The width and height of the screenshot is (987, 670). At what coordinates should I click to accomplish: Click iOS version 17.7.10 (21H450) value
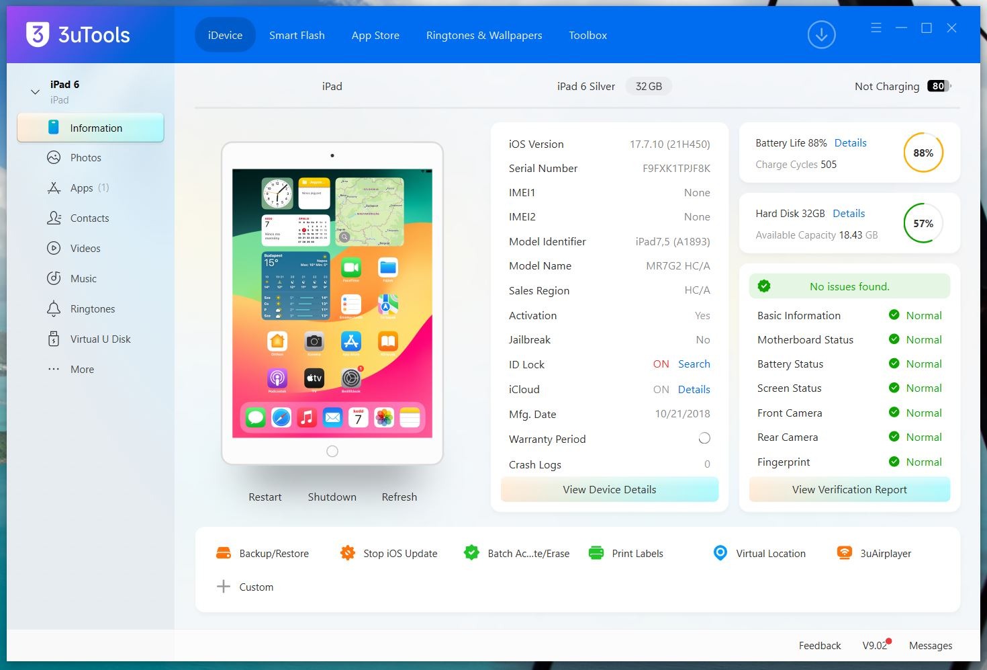tap(669, 144)
